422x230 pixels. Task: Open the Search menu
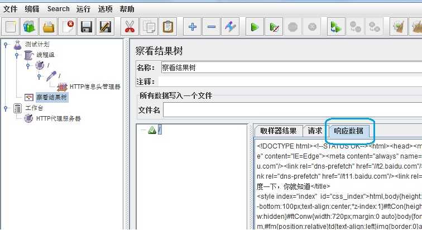click(59, 9)
